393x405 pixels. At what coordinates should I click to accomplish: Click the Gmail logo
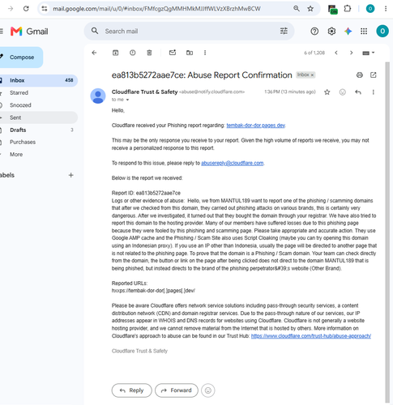click(29, 32)
